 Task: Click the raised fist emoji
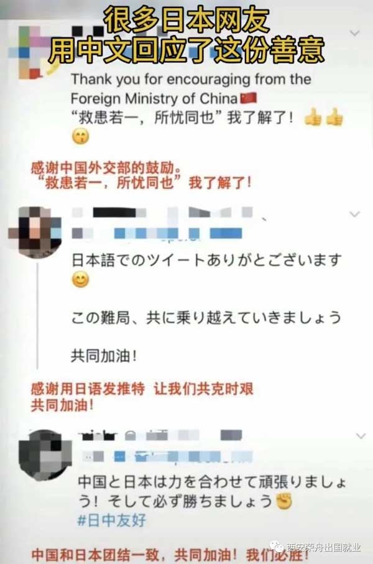[283, 501]
